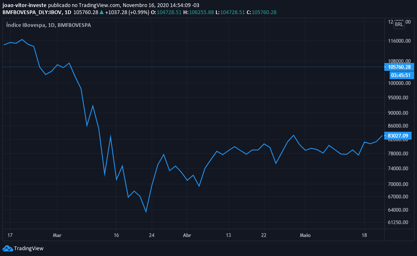417x256 pixels.
Task: Click the L: 104728.51 low value
Action: pos(230,12)
